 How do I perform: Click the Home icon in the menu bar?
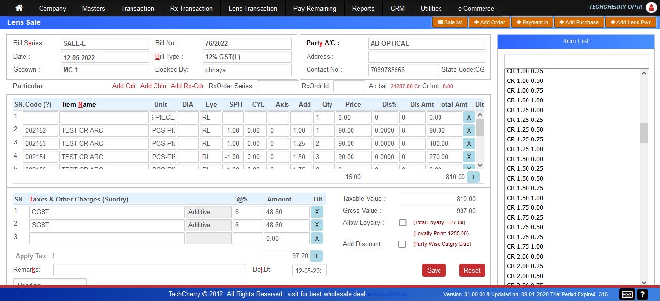pyautogui.click(x=19, y=8)
